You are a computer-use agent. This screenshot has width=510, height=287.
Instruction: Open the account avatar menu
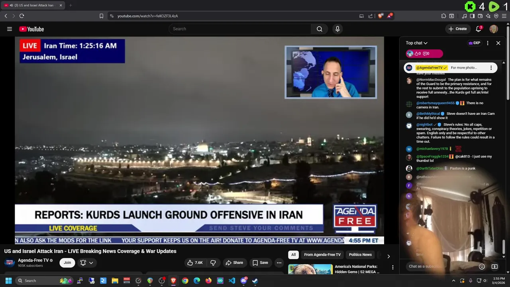tap(494, 29)
